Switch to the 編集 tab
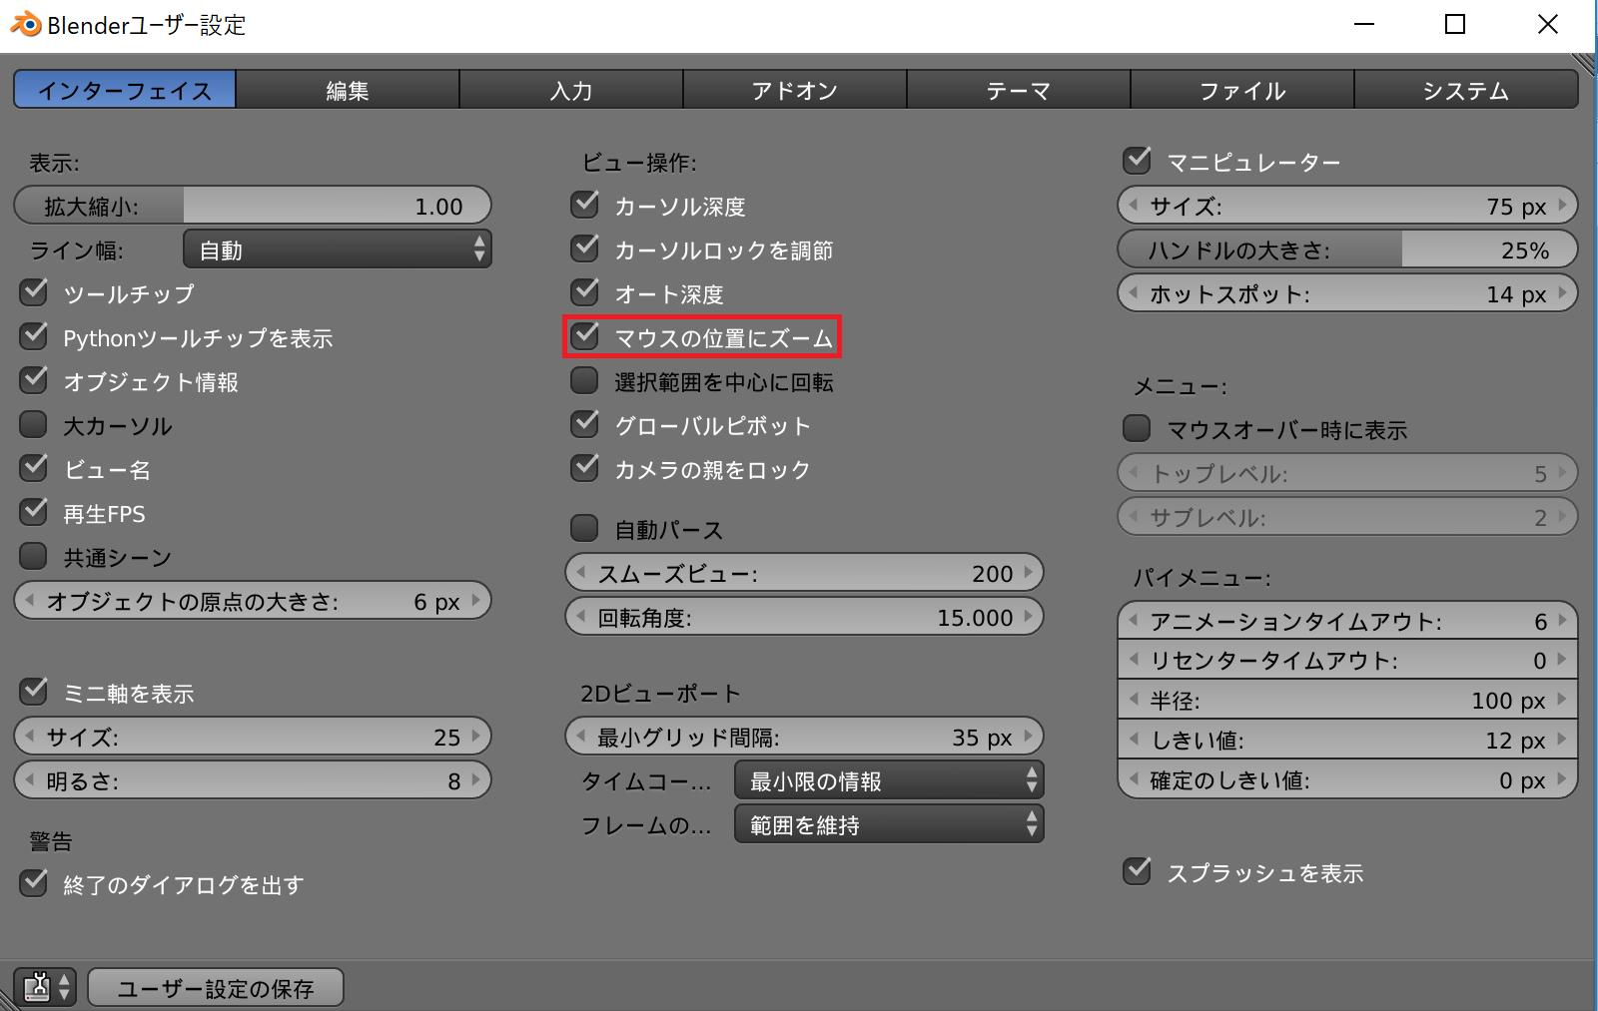This screenshot has height=1011, width=1598. 348,90
